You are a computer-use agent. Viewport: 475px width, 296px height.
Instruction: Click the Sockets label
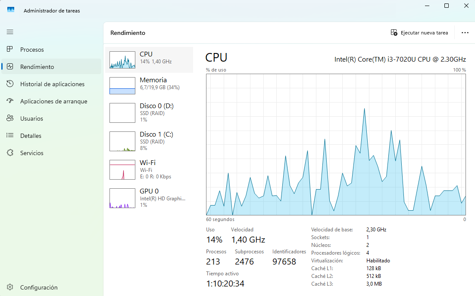coord(321,237)
